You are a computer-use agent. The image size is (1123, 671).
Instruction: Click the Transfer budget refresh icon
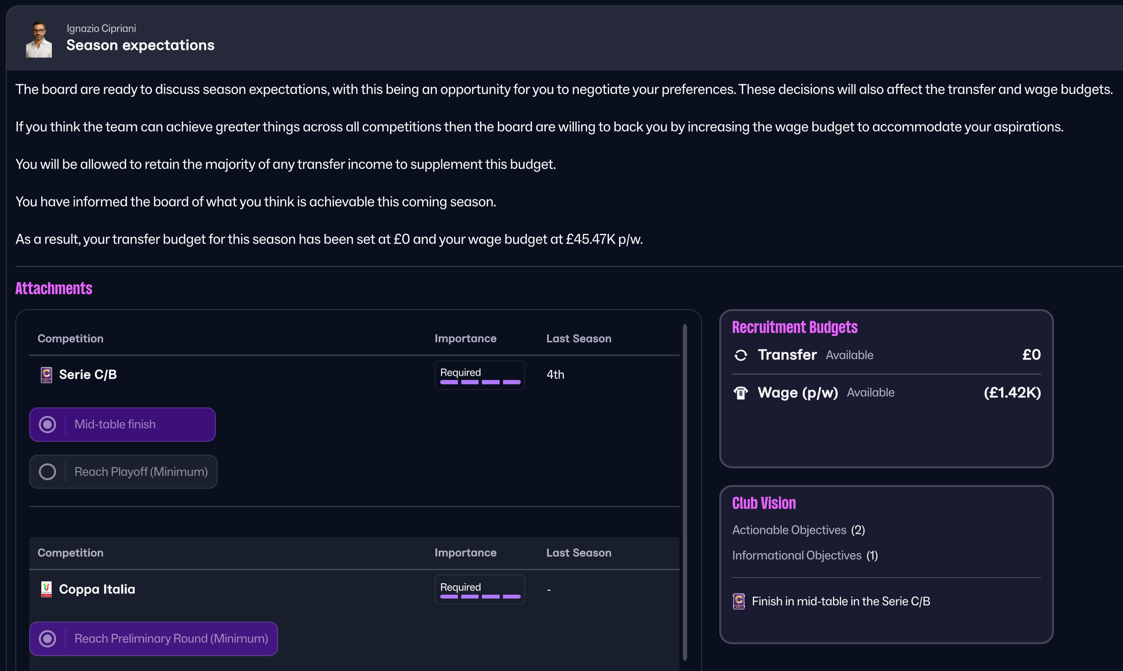coord(741,355)
